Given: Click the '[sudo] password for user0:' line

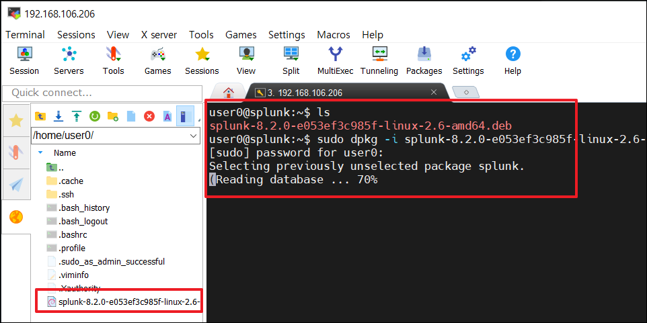Looking at the screenshot, I should pos(297,153).
